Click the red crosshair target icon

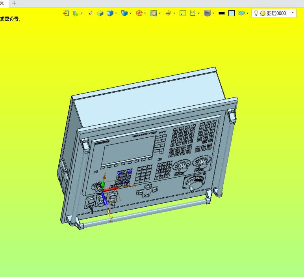tap(168, 13)
